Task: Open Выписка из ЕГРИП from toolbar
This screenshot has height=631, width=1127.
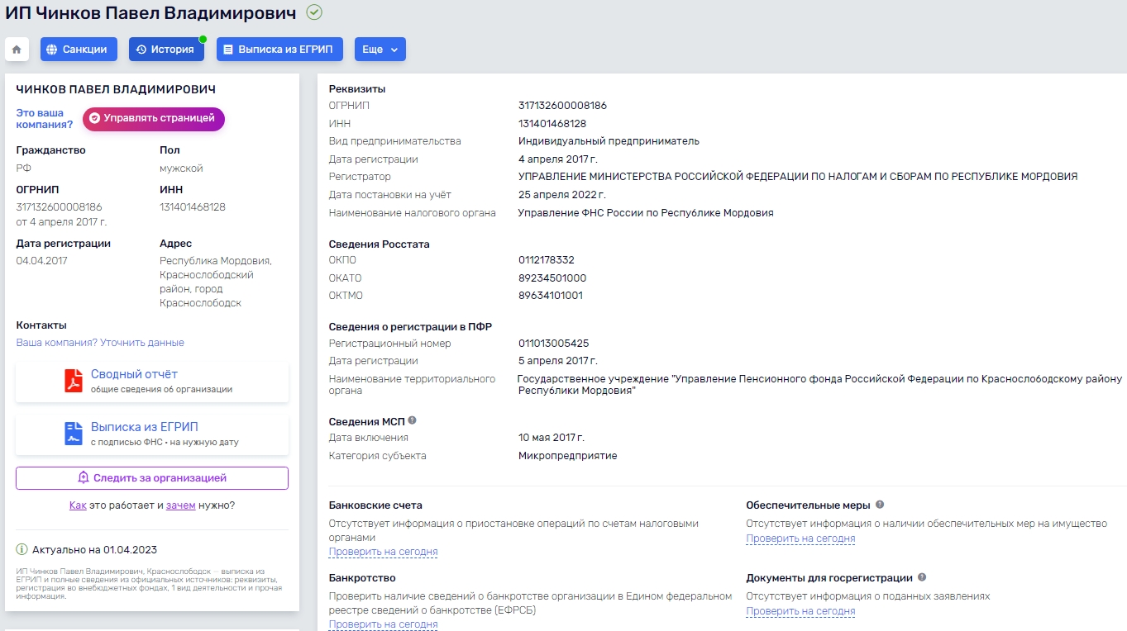Action: pos(279,50)
